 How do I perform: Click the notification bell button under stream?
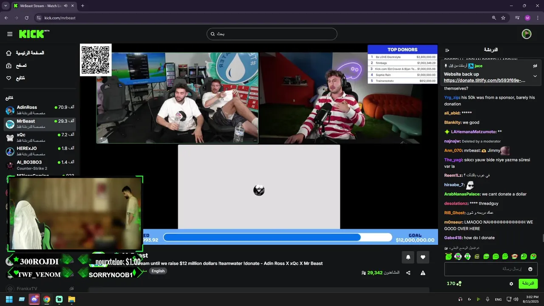408,257
